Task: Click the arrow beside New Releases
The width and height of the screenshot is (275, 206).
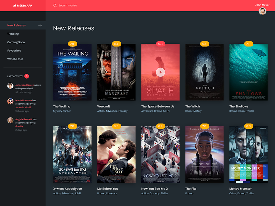Action: coord(41,25)
